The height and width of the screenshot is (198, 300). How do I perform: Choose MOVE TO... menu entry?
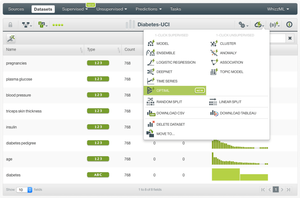(x=165, y=134)
